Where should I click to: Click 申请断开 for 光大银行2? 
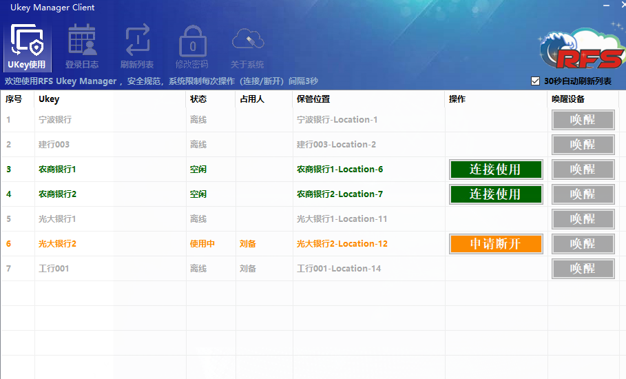tap(496, 244)
